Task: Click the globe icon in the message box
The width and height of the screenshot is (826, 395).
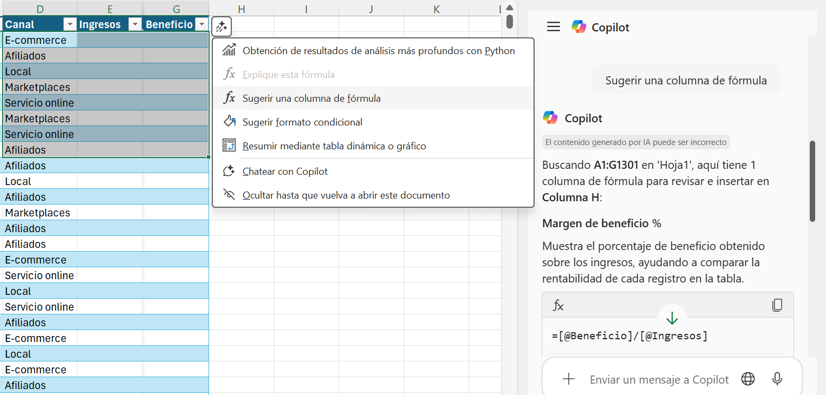Action: pos(747,379)
